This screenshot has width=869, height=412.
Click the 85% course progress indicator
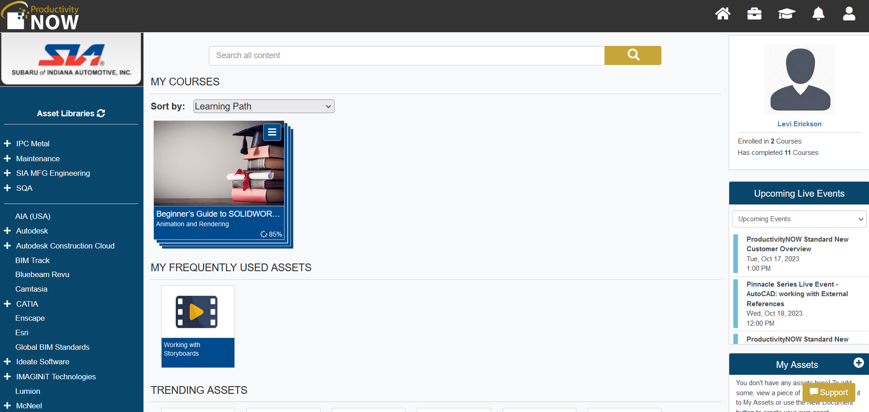[271, 234]
